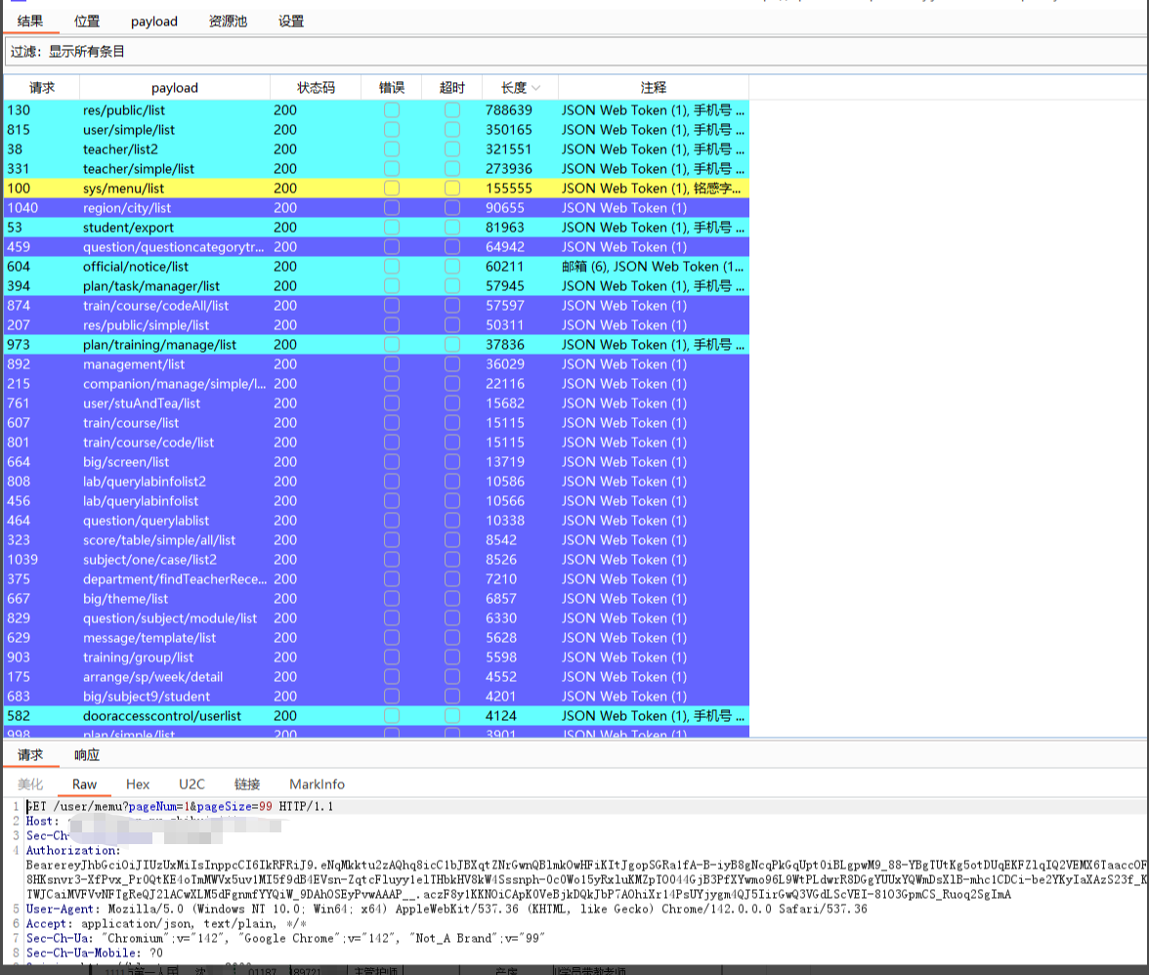Select the message/template/list row
Image resolution: width=1149 pixels, height=975 pixels.
click(377, 637)
